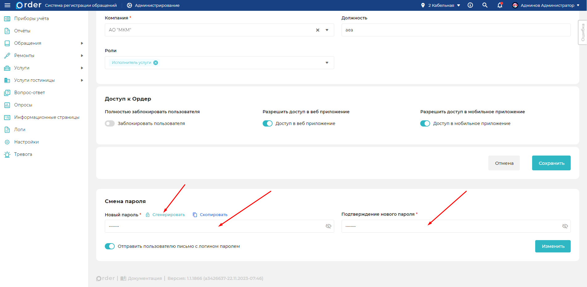Image resolution: width=587 pixels, height=287 pixels.
Task: Turn off Доступ в мобильное приложение switch
Action: [425, 123]
